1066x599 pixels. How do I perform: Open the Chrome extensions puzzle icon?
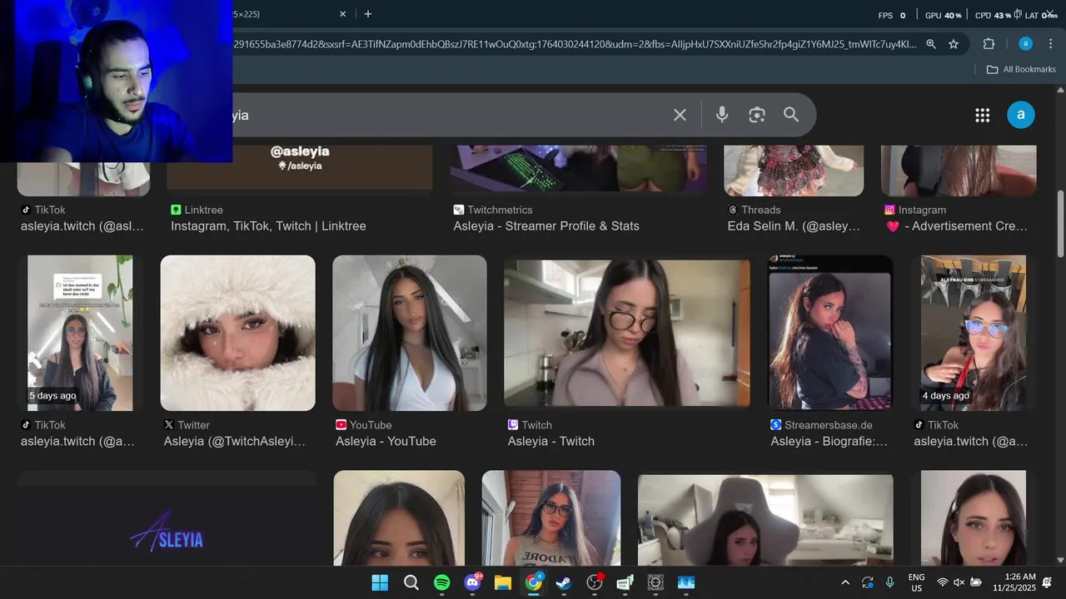click(989, 44)
